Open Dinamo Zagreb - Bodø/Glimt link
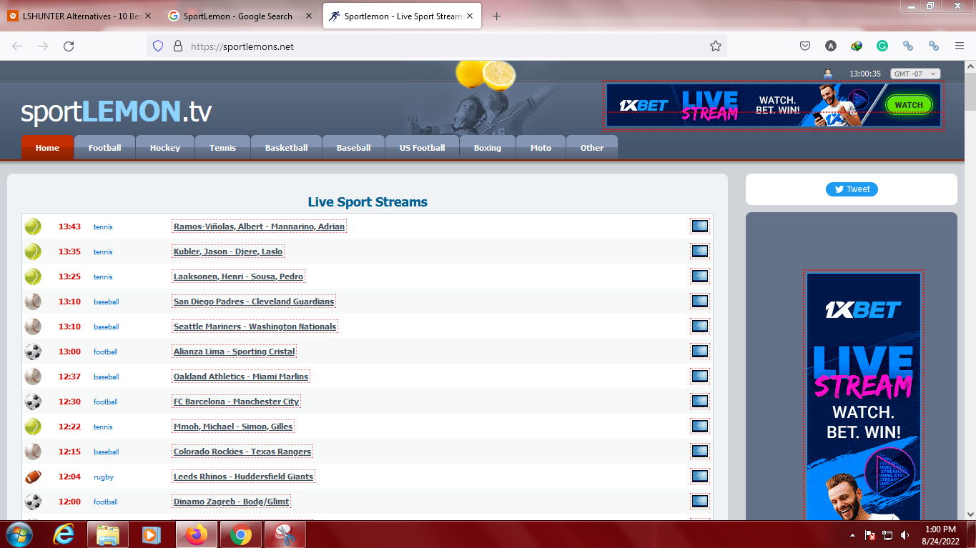Viewport: 976px width, 548px height. click(231, 502)
